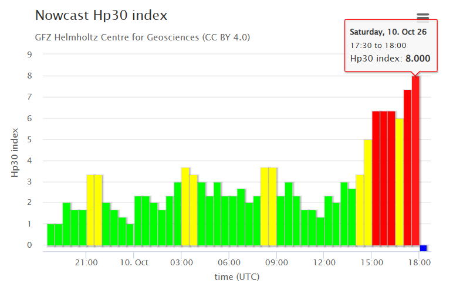Open the chart context menu hamburger icon
The width and height of the screenshot is (453, 294).
(x=422, y=17)
